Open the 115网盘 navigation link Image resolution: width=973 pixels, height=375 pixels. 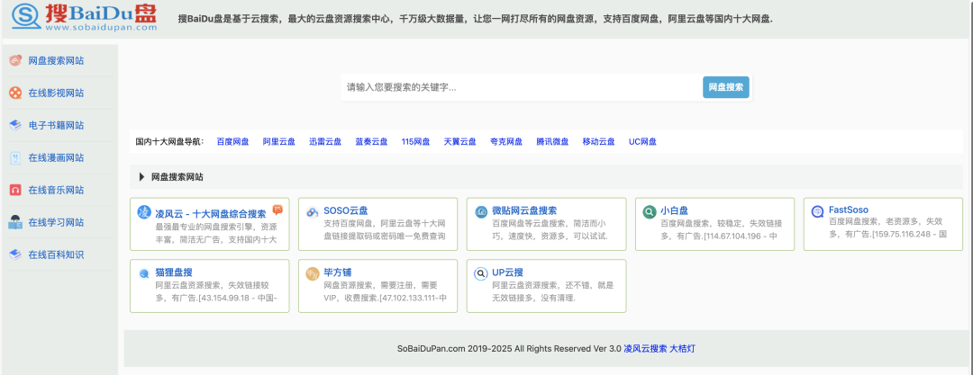click(415, 141)
